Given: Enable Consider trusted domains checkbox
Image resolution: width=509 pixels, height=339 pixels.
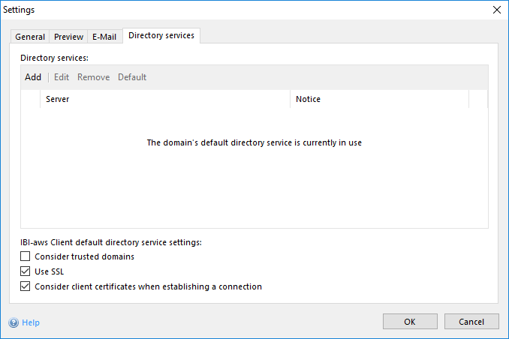Looking at the screenshot, I should pyautogui.click(x=26, y=256).
